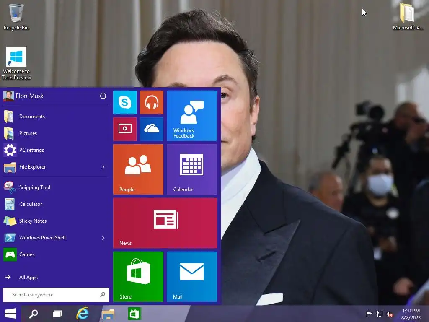Open the taskbar Search magnifier

coord(34,314)
